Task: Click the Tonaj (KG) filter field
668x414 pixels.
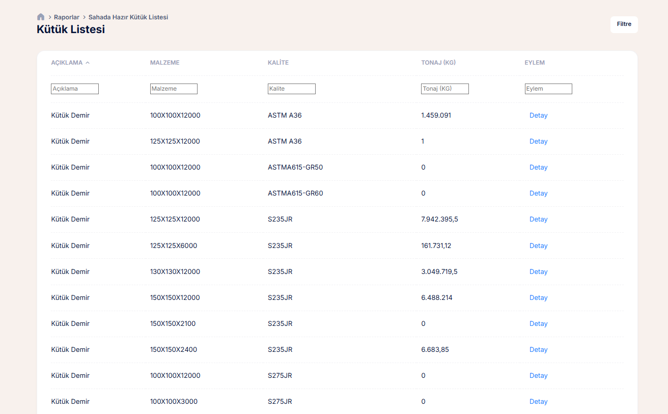Action: point(445,89)
